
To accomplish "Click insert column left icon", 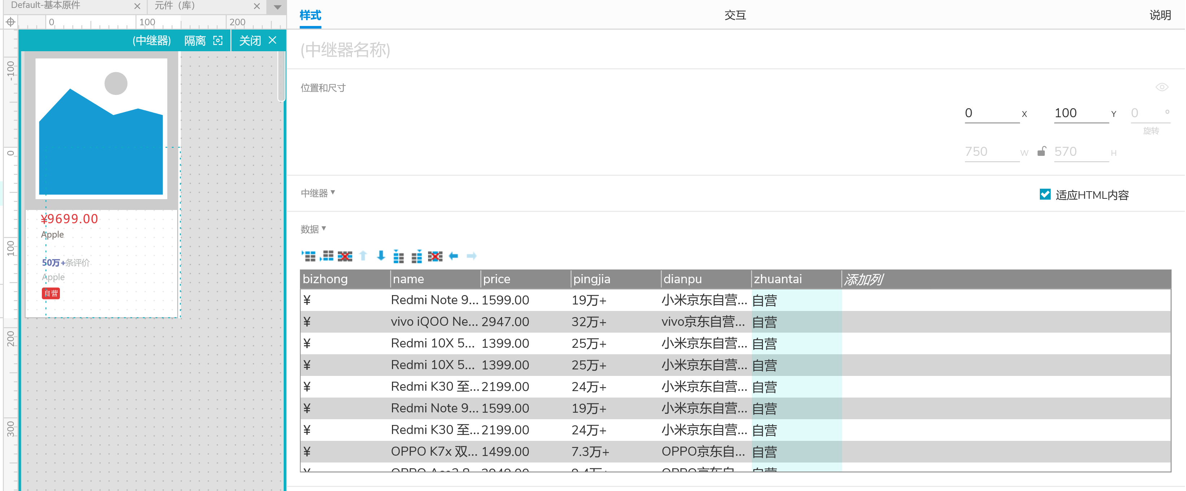I will click(x=399, y=256).
